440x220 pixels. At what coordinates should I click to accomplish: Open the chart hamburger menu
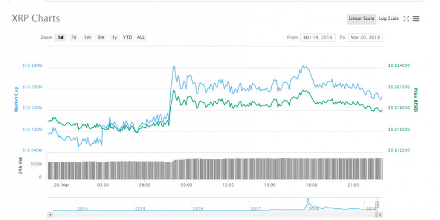point(416,19)
